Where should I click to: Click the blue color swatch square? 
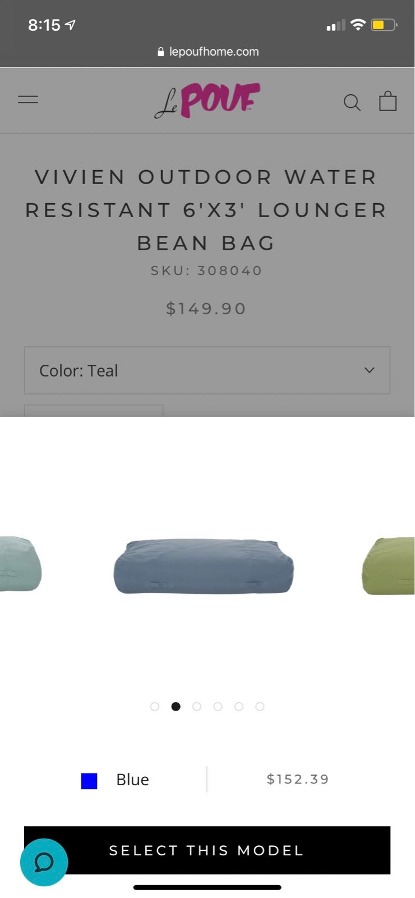pos(89,781)
